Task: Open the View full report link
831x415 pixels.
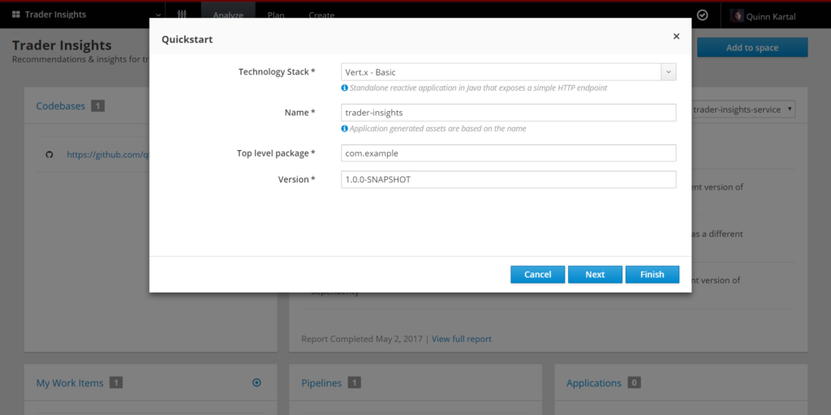Action: (461, 339)
